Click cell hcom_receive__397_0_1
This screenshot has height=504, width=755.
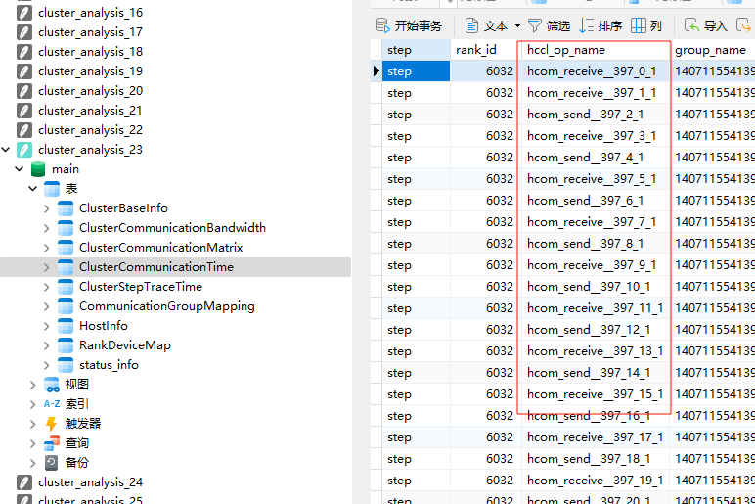point(596,71)
